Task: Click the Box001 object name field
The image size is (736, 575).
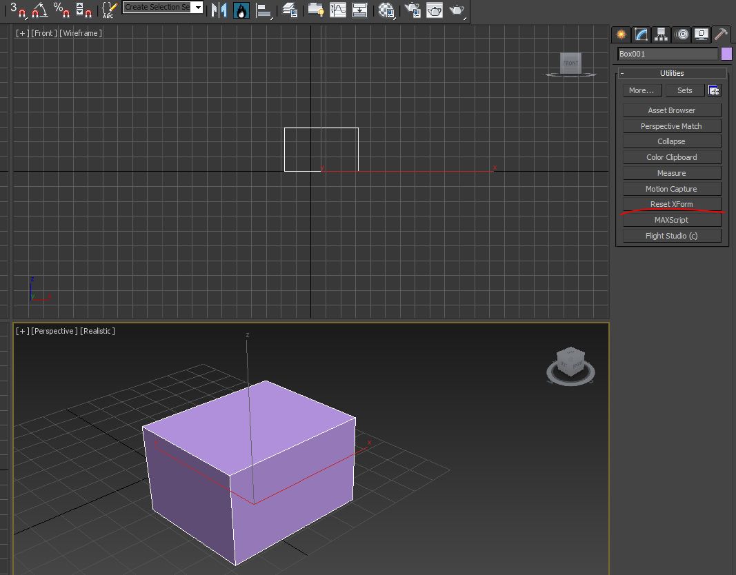Action: [667, 54]
